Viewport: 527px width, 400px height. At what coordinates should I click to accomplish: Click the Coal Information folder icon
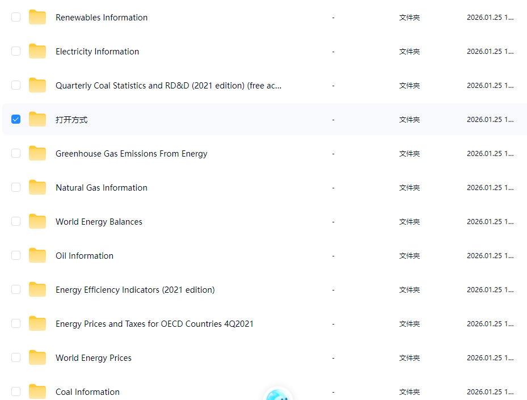pyautogui.click(x=37, y=391)
